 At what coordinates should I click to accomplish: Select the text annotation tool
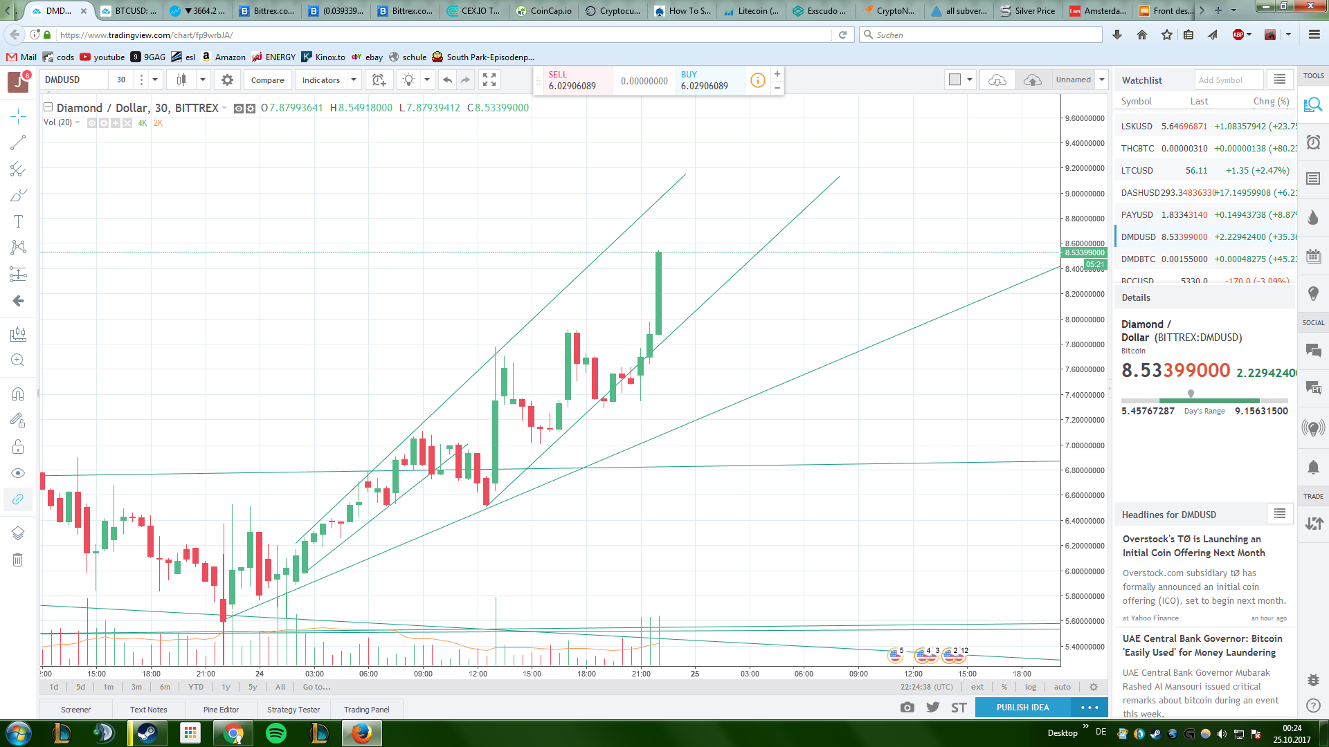(18, 221)
